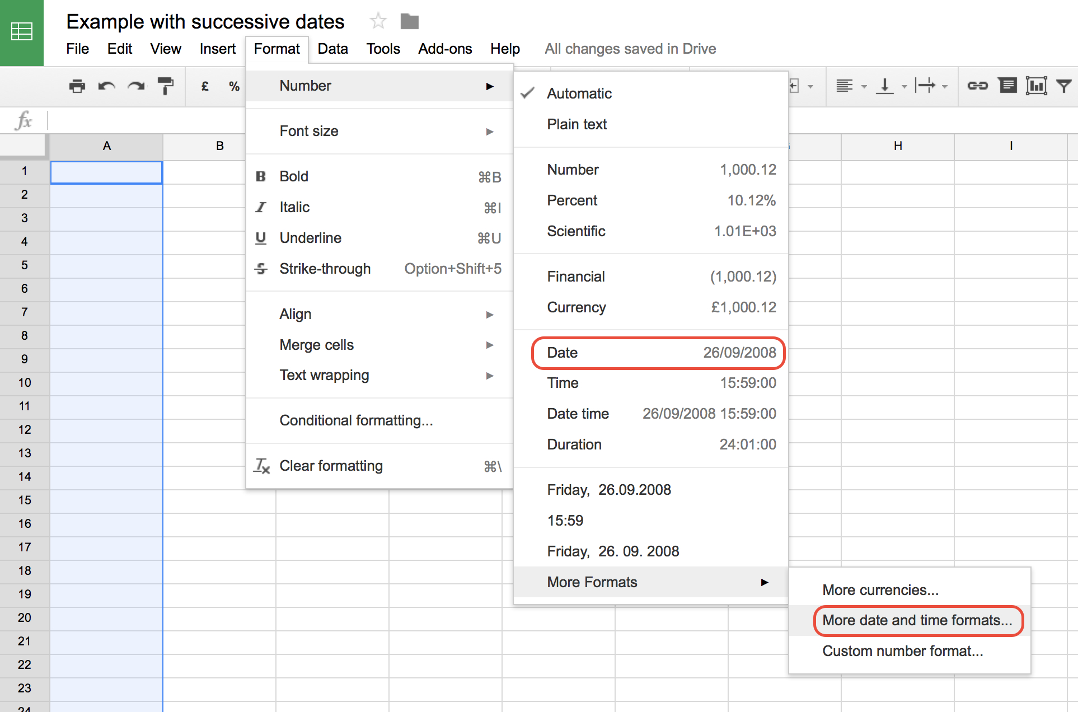Image resolution: width=1078 pixels, height=712 pixels.
Task: Click the Bold formatting icon
Action: 263,176
